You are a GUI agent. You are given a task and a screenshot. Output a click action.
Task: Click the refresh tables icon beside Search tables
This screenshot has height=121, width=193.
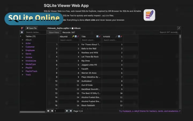[x=22, y=32]
